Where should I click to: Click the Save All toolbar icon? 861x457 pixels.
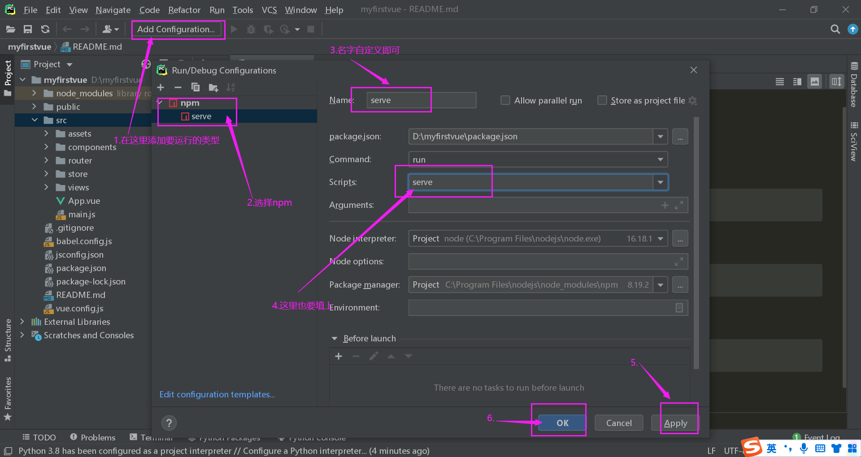click(28, 29)
